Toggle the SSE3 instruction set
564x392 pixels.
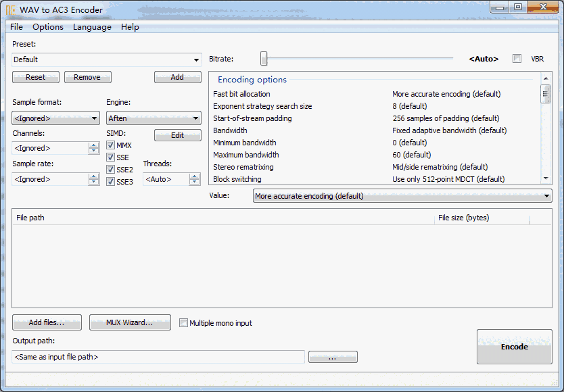pyautogui.click(x=110, y=181)
